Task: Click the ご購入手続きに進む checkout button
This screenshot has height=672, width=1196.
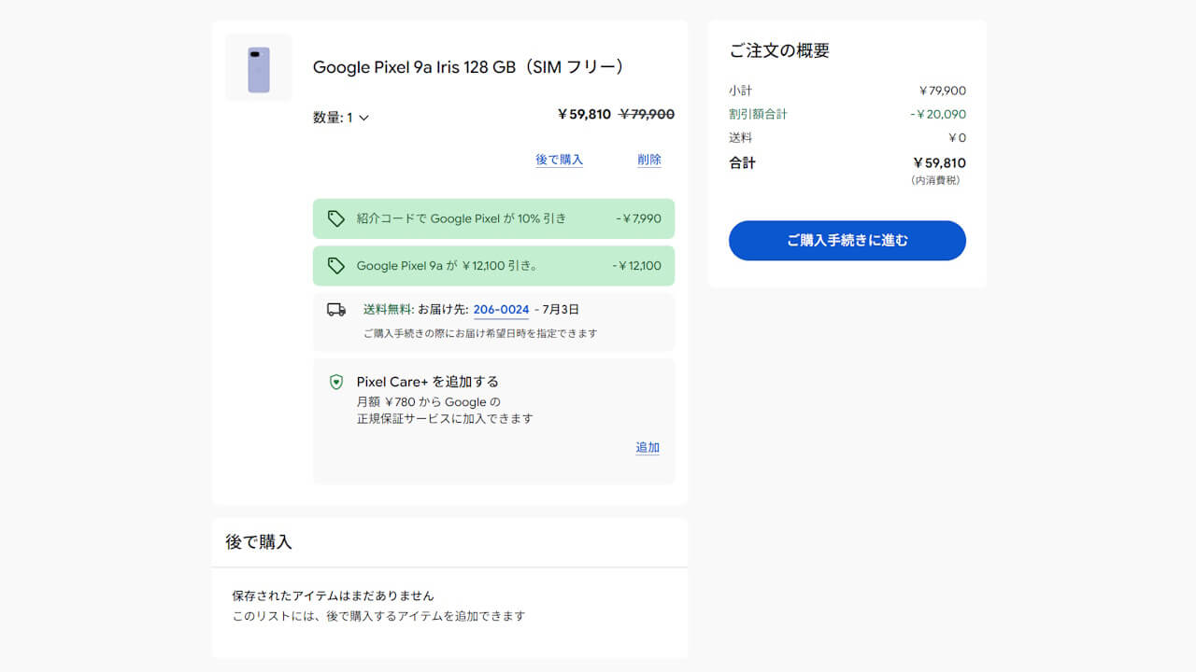Action: 847,241
